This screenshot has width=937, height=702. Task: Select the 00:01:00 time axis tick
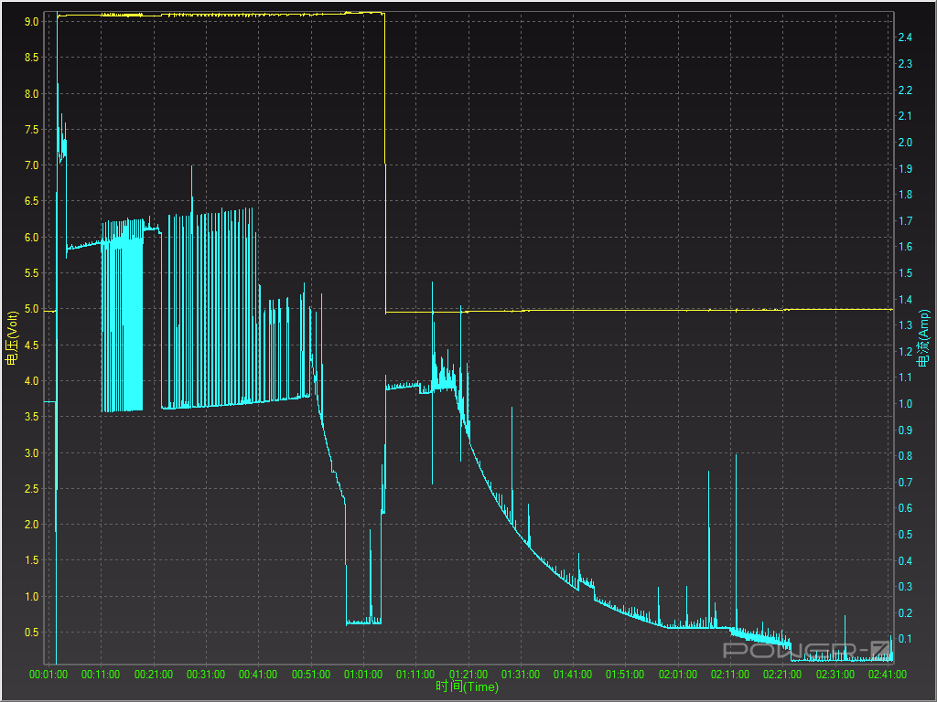pyautogui.click(x=48, y=675)
